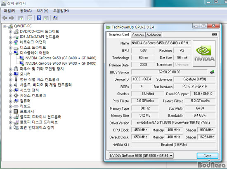Click the Bandwidth 6.4 GB/s value
The width and height of the screenshot is (227, 169).
200,115
